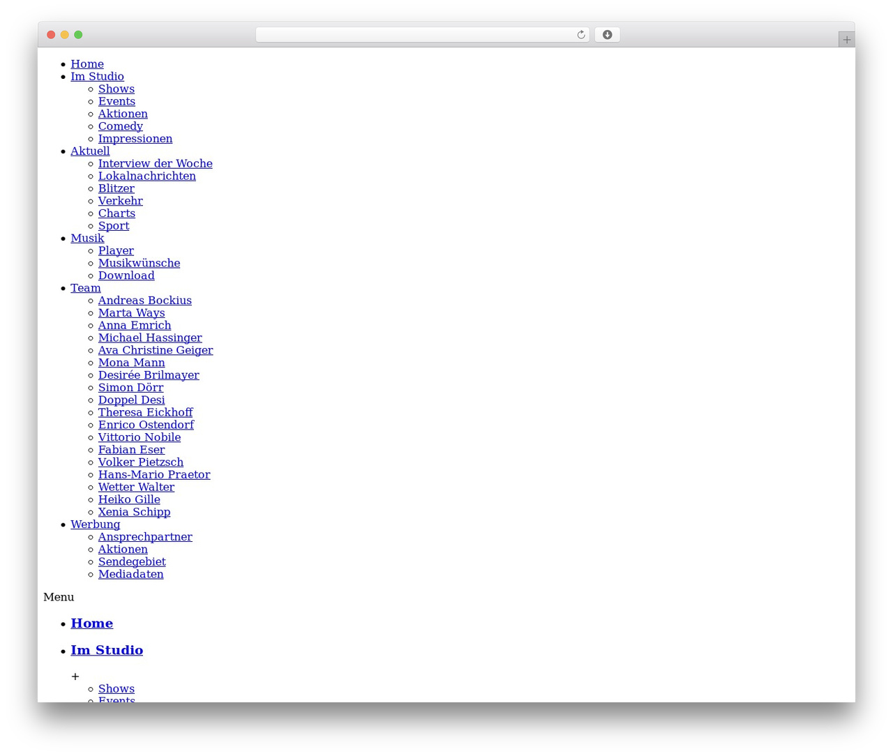Screen dimensions: 893x756
Task: Launch the Player link
Action: click(116, 251)
